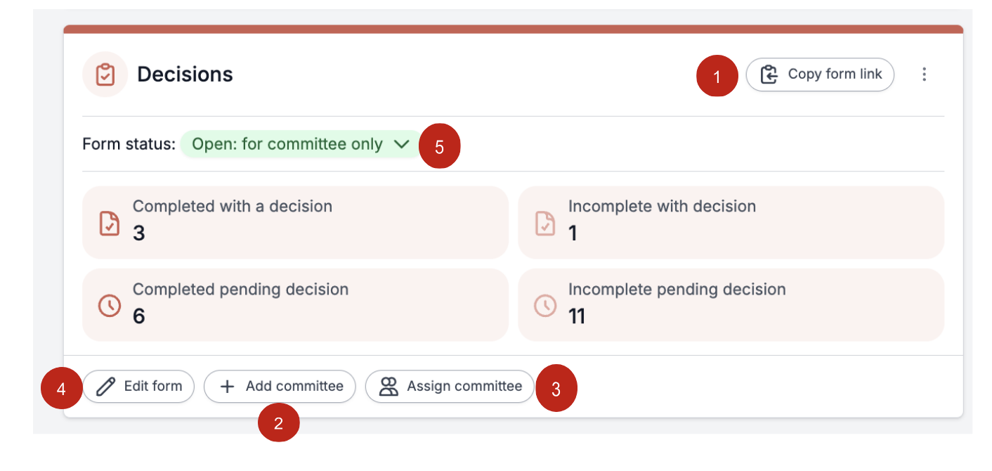Open the Completed with a decision card
Image resolution: width=992 pixels, height=471 pixels.
tap(295, 222)
